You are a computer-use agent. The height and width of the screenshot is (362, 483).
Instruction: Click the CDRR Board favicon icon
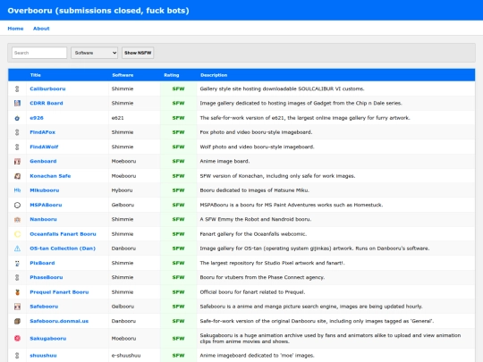pyautogui.click(x=17, y=103)
